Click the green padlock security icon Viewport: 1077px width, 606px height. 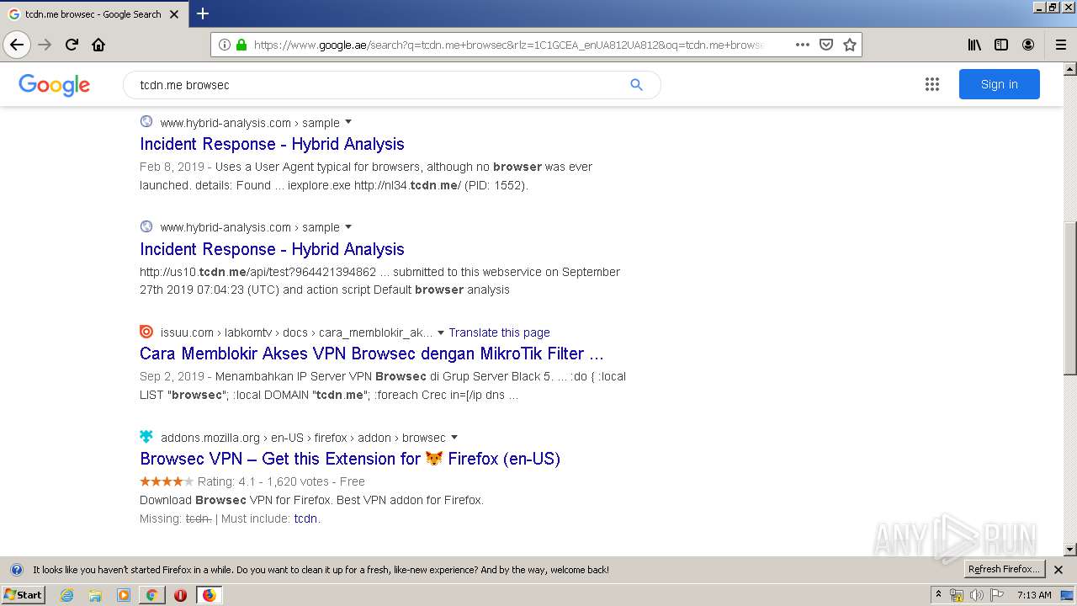click(x=241, y=45)
